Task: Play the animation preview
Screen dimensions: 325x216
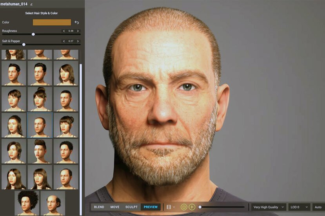Action: pos(192,207)
